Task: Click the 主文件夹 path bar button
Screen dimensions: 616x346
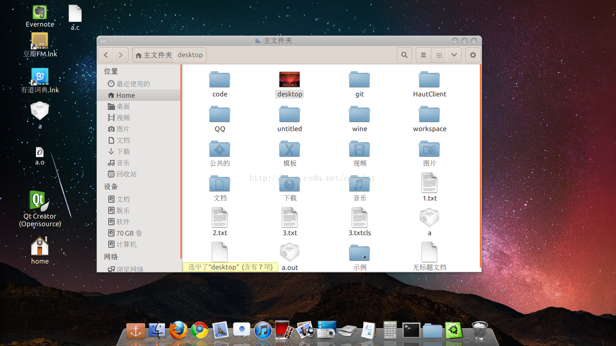Action: coord(154,55)
